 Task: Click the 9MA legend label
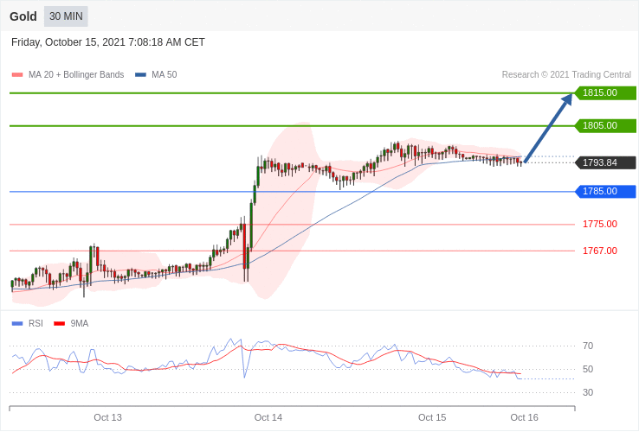coord(80,324)
